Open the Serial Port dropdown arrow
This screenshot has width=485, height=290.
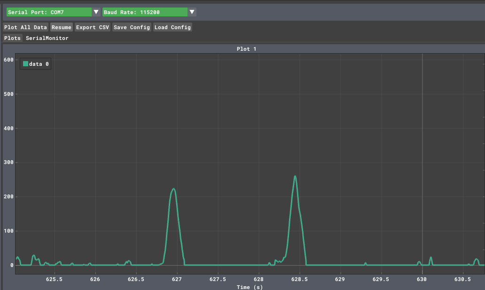point(96,12)
